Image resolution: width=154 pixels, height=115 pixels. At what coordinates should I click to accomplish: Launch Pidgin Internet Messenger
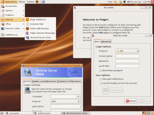click(40, 33)
